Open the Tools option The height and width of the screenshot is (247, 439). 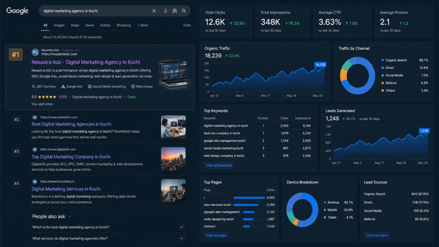tap(187, 25)
